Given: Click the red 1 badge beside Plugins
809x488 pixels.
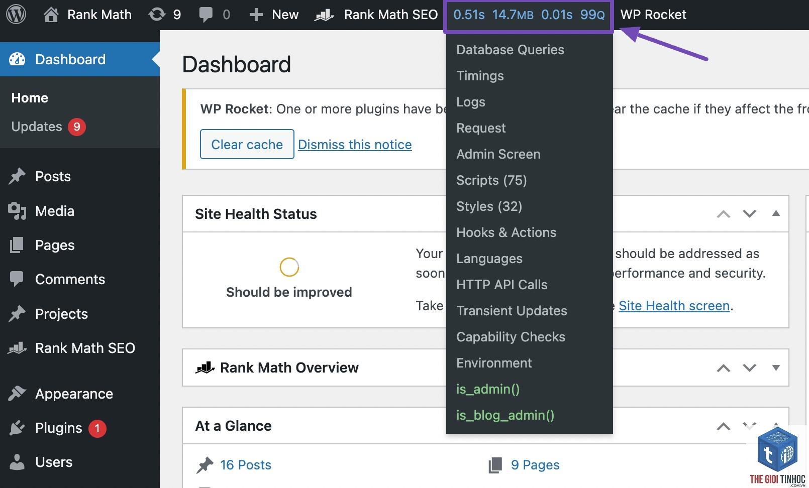Looking at the screenshot, I should click(x=97, y=428).
